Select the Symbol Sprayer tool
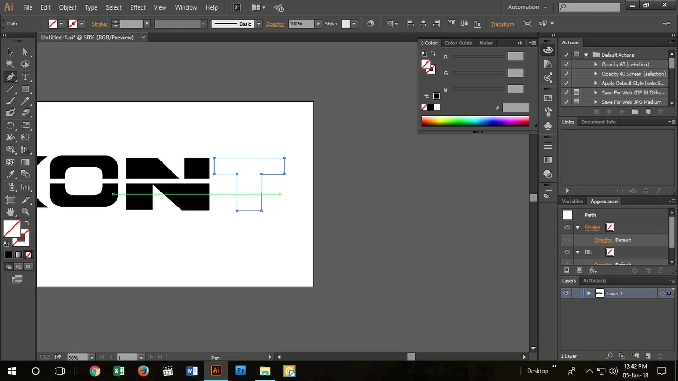 click(10, 187)
